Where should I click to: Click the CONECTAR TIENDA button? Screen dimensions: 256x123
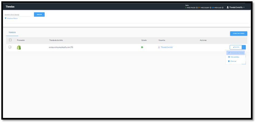tap(238, 33)
